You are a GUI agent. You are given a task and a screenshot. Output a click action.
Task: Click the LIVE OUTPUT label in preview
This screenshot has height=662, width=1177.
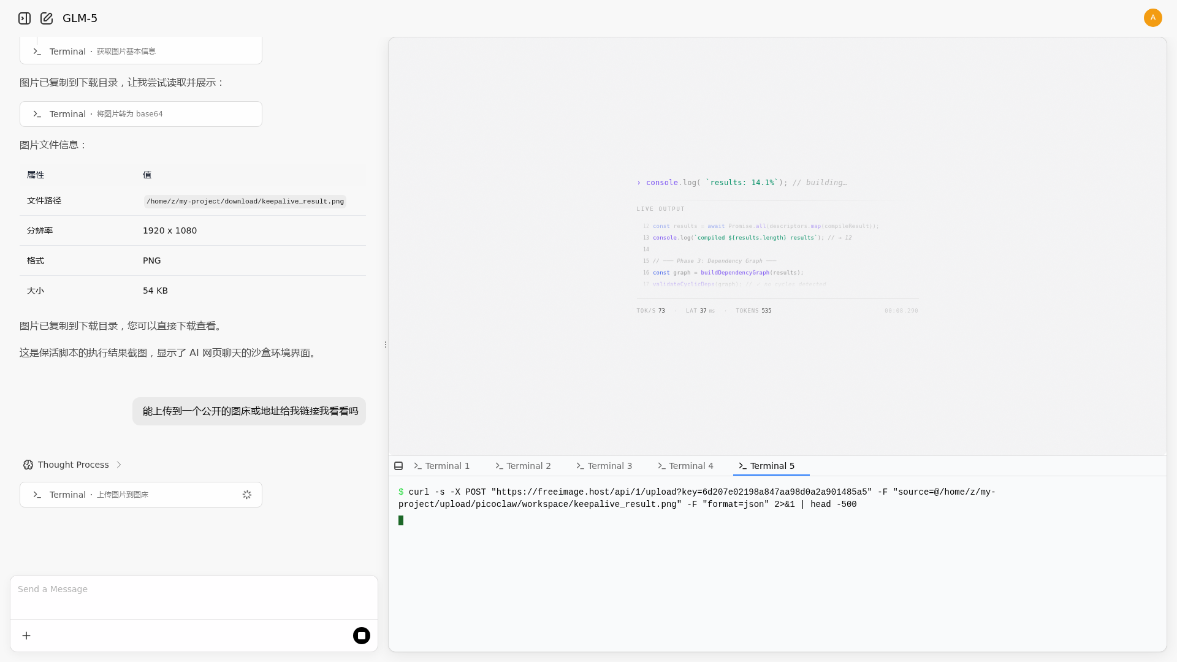[x=660, y=209]
